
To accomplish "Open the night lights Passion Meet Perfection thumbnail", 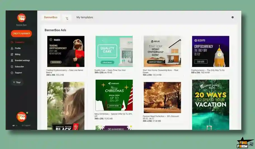I will pos(162,97).
